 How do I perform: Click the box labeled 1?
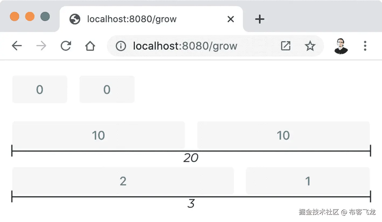coord(308,181)
